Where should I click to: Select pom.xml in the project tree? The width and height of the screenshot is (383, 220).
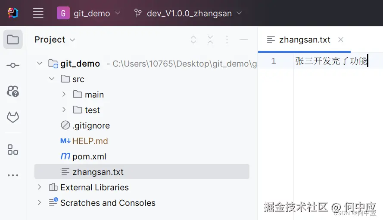[89, 156]
